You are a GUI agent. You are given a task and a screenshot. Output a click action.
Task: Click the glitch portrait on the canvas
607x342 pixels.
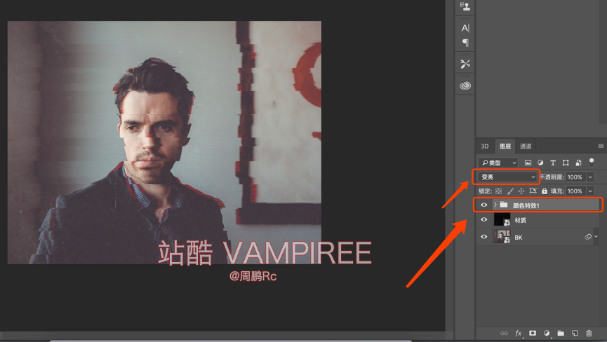[164, 142]
